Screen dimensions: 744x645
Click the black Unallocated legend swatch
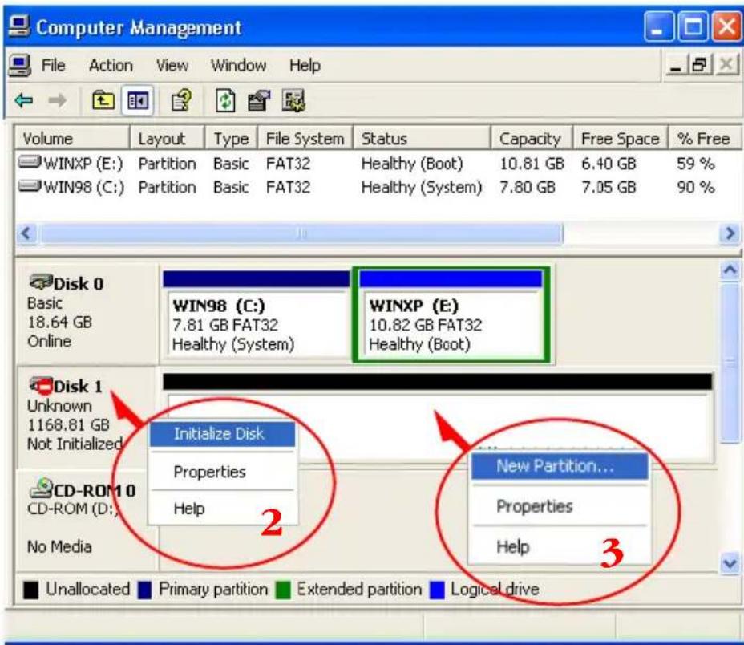(x=30, y=590)
